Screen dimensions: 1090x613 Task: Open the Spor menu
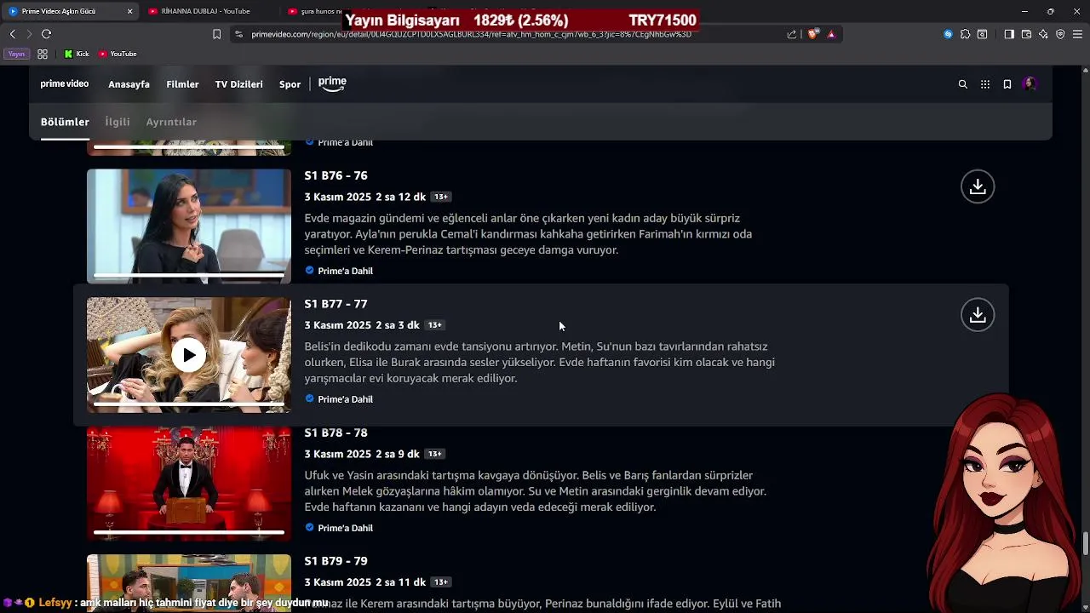(x=290, y=84)
